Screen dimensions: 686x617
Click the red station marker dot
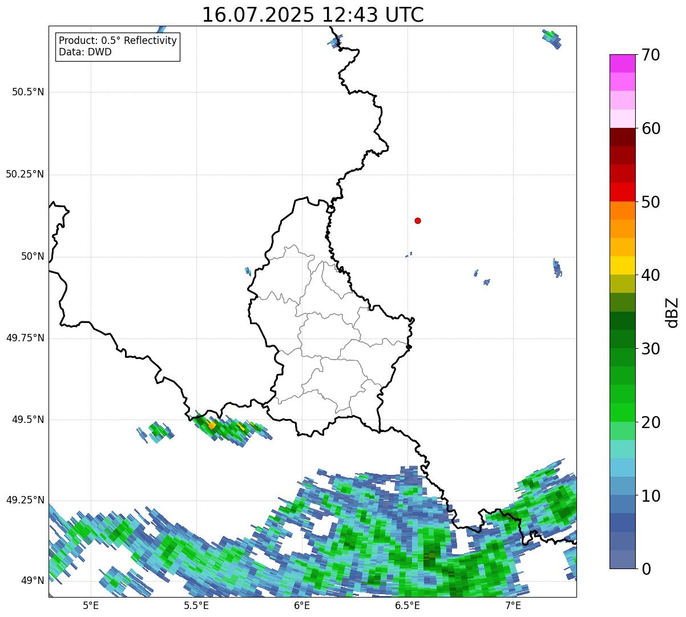[418, 220]
